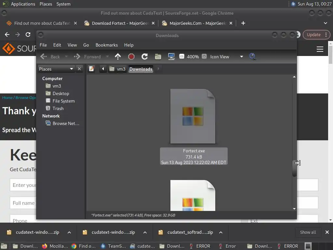The height and width of the screenshot is (250, 333).
Task: Click scroll up arrow in file pane
Action: [x=294, y=77]
